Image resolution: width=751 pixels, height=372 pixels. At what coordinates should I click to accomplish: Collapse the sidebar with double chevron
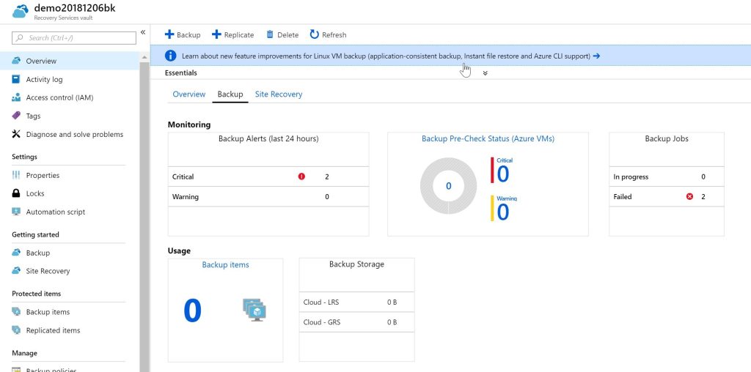pos(143,32)
